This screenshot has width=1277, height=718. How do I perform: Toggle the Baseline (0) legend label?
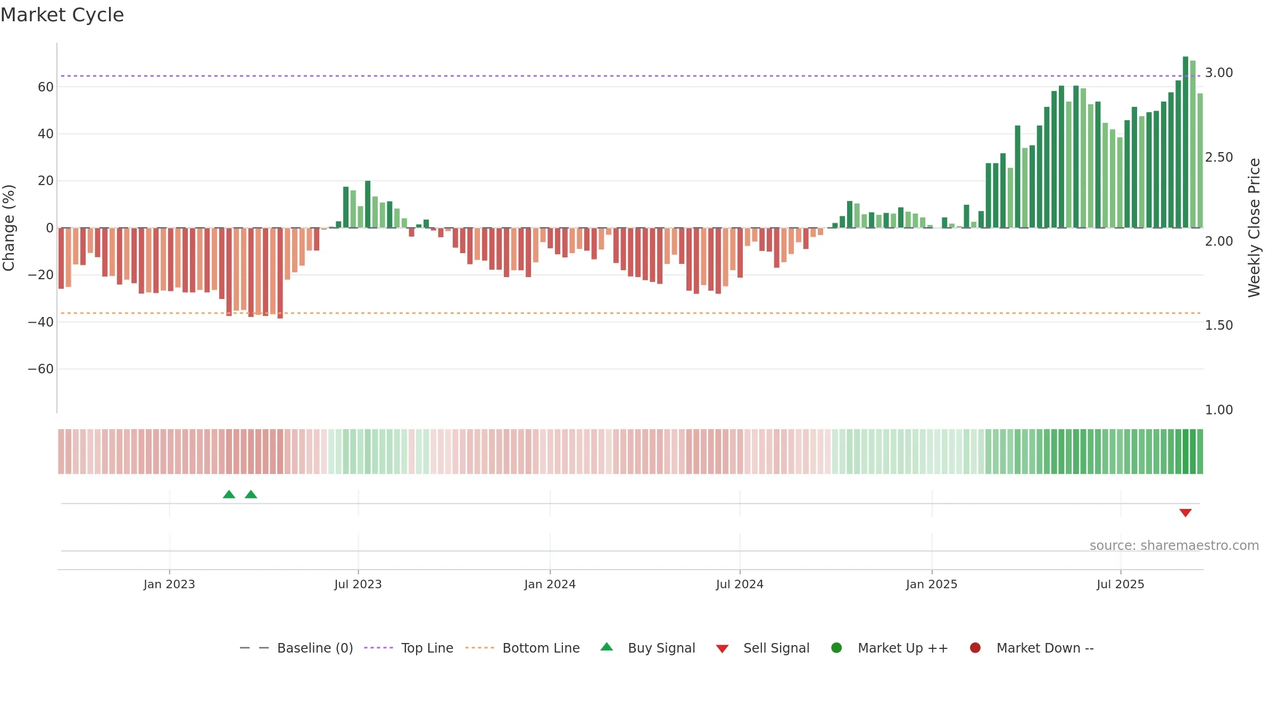pos(315,648)
